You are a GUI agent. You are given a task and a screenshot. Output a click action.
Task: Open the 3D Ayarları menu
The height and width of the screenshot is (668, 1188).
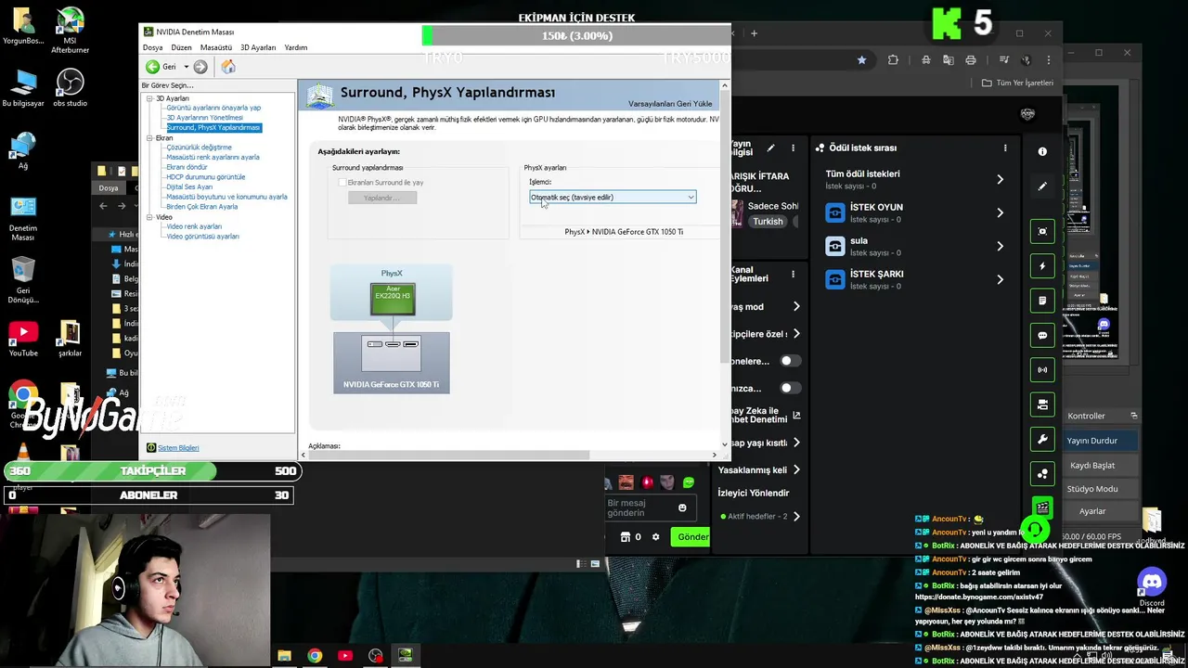point(258,47)
